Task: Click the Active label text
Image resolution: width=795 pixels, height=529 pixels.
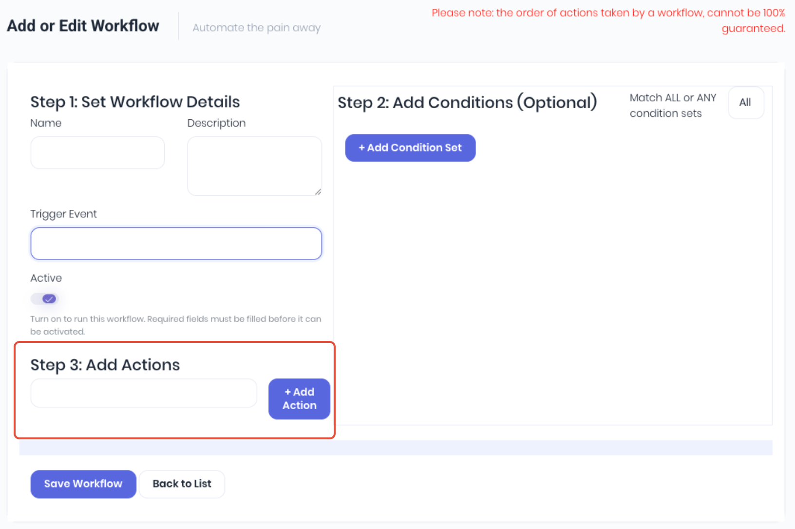Action: [46, 278]
